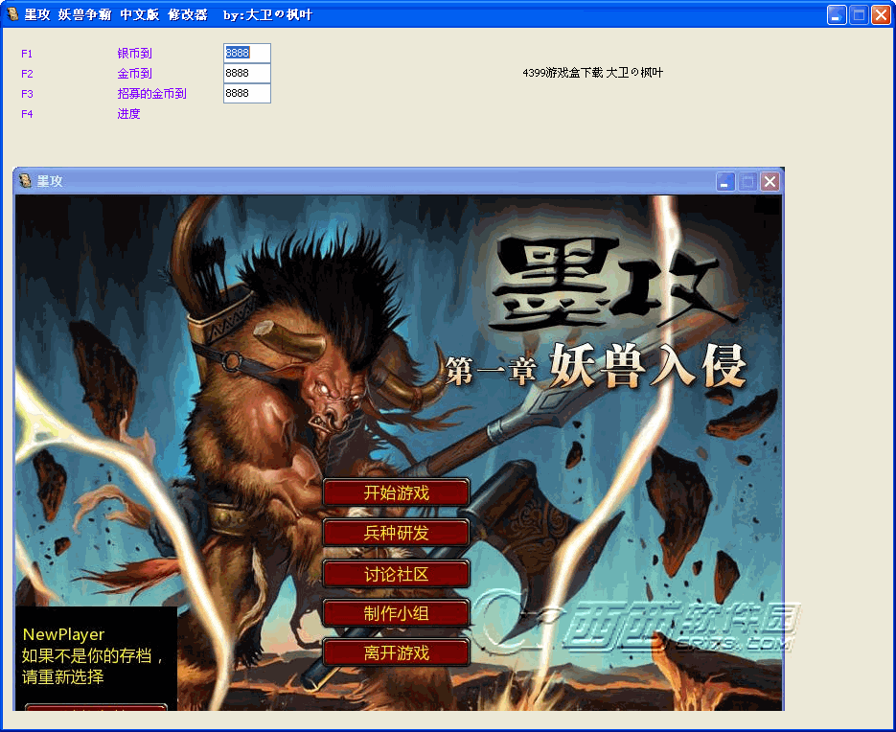Close the trainer main window
The width and height of the screenshot is (896, 732).
click(x=881, y=15)
